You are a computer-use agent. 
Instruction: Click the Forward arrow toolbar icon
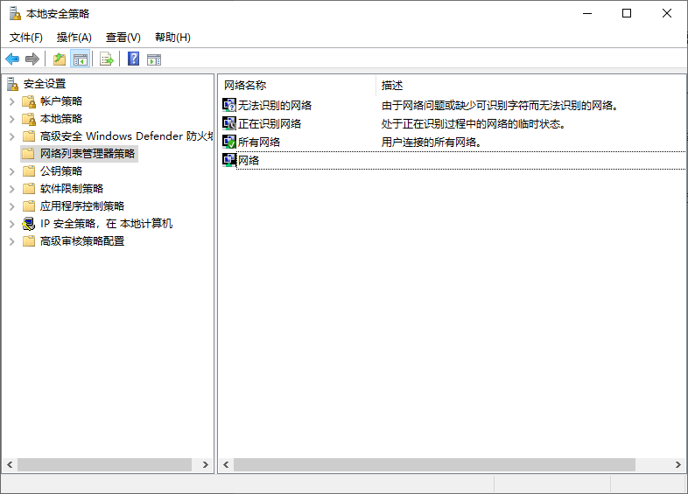(x=32, y=59)
